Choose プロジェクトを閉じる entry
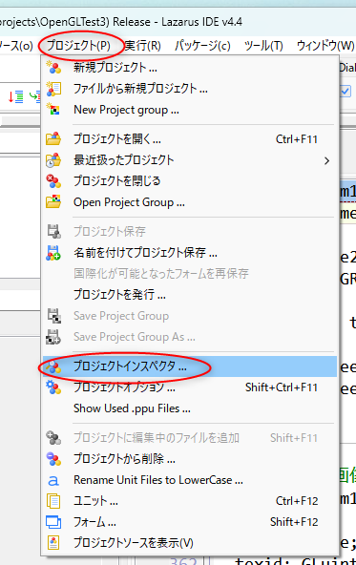Viewport: 356px width, 565px height. (190, 181)
